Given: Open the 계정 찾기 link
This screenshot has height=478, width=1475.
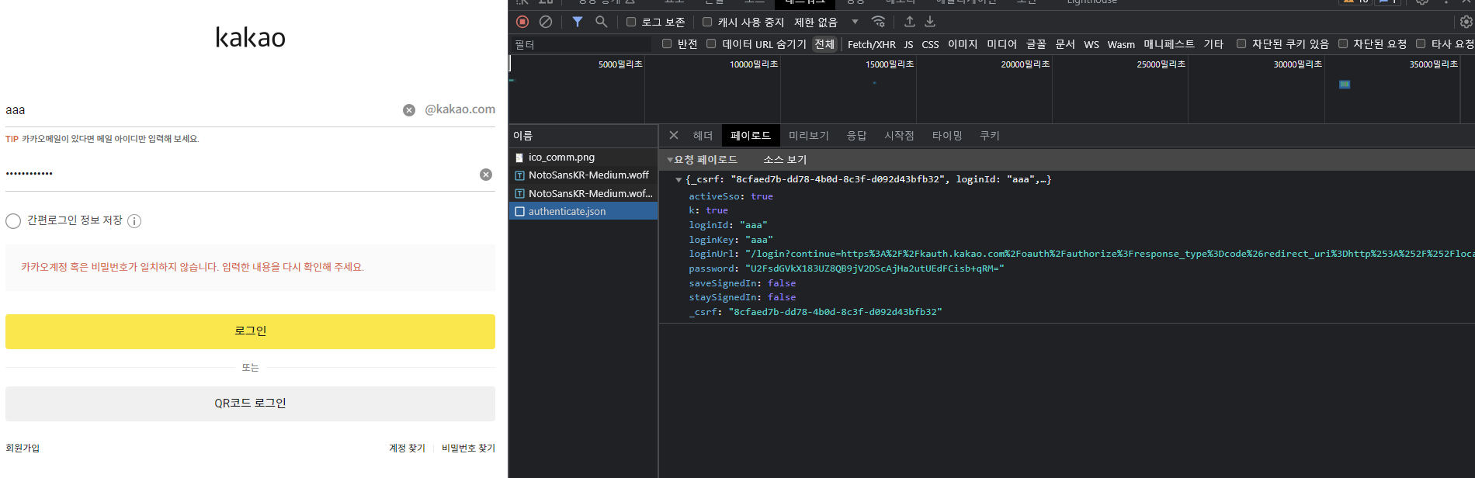Looking at the screenshot, I should pos(407,449).
